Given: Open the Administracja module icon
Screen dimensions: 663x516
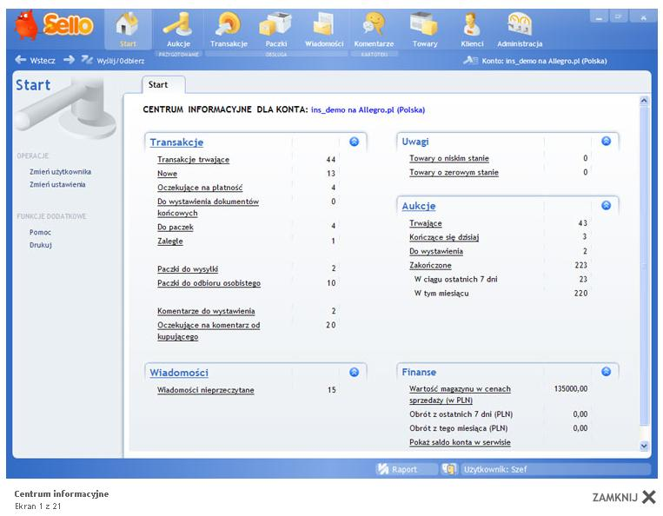Looking at the screenshot, I should pyautogui.click(x=520, y=26).
